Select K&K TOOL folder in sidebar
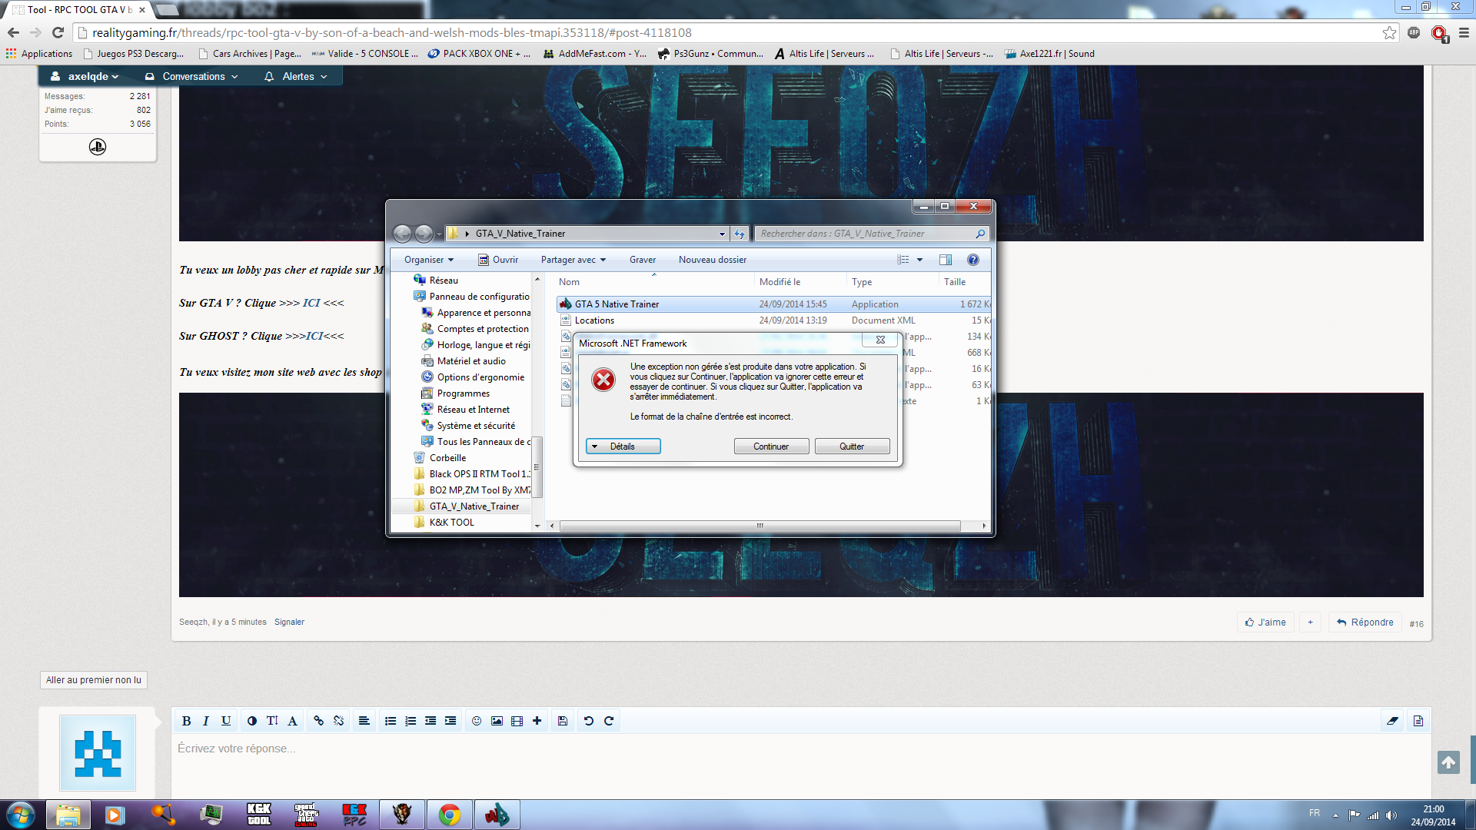Screen dimensions: 1476x830 [x=452, y=523]
